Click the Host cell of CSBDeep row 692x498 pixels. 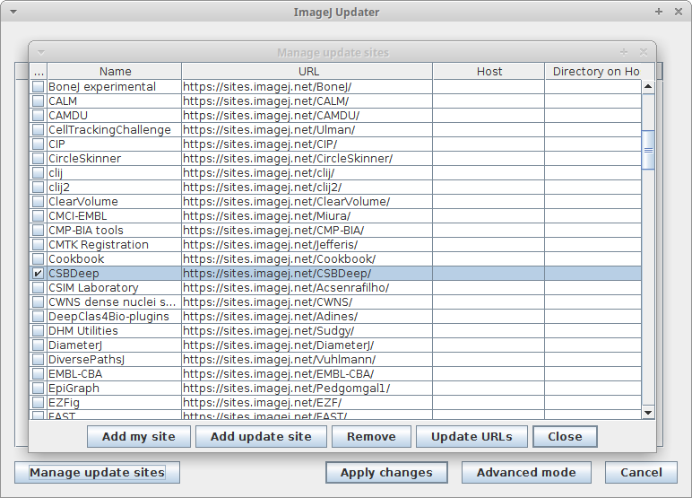(x=489, y=274)
